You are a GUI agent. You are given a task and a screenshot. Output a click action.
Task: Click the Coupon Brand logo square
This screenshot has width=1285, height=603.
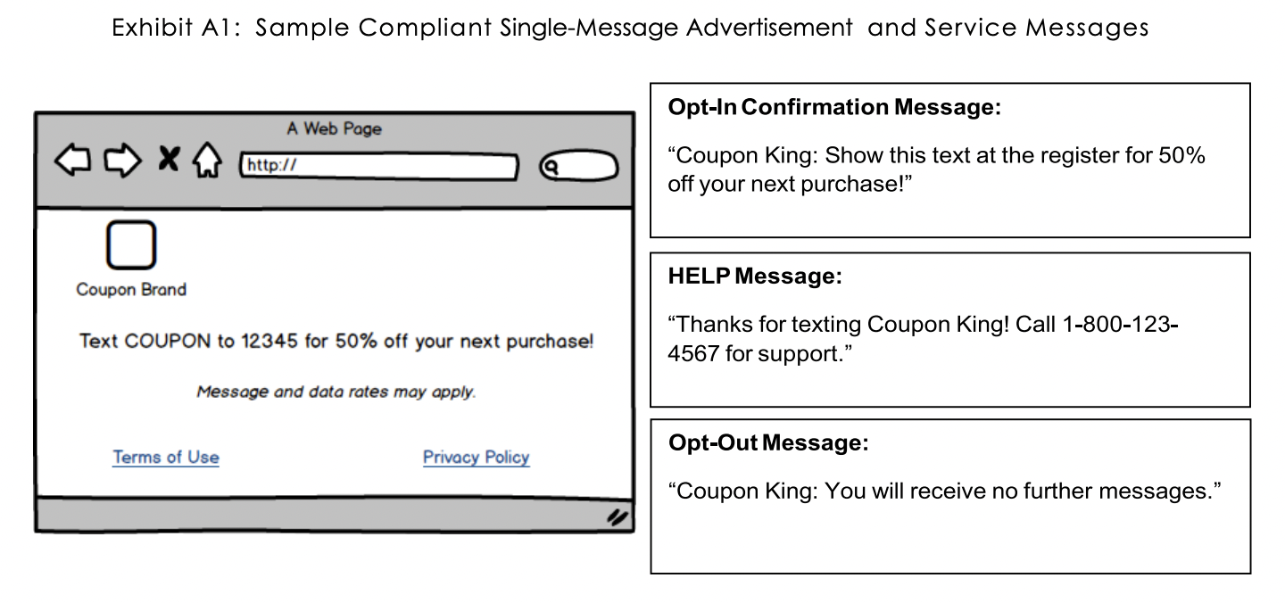(131, 245)
